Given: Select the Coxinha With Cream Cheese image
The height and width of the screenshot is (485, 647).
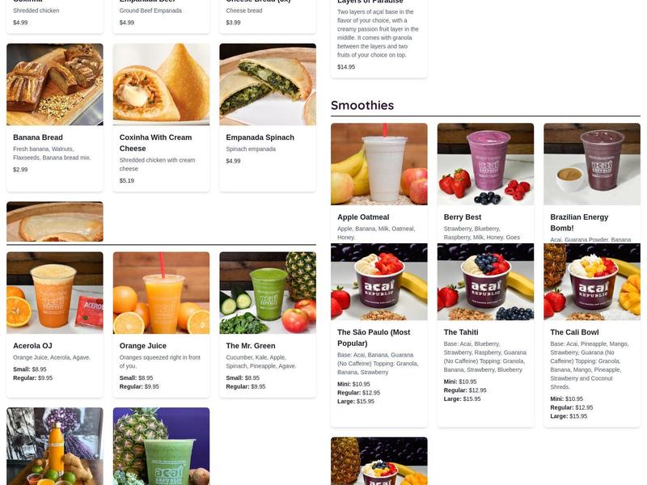Looking at the screenshot, I should point(161,84).
